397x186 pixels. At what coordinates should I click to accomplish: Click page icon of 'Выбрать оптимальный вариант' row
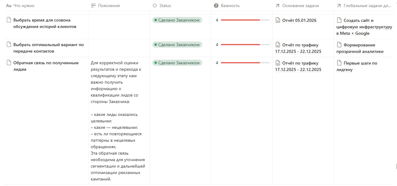[x=9, y=45]
